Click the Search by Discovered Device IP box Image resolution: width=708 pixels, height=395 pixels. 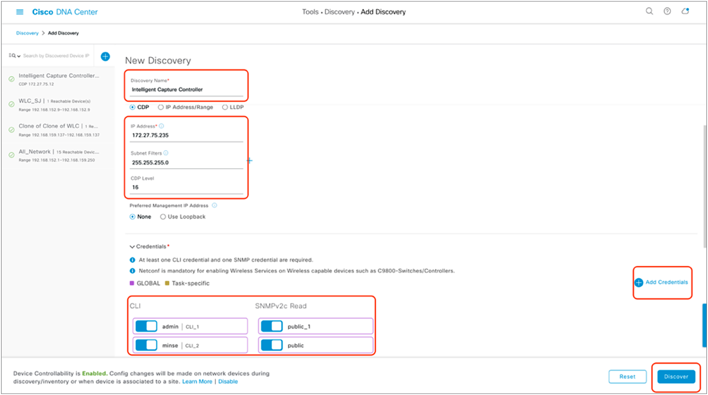coord(56,56)
